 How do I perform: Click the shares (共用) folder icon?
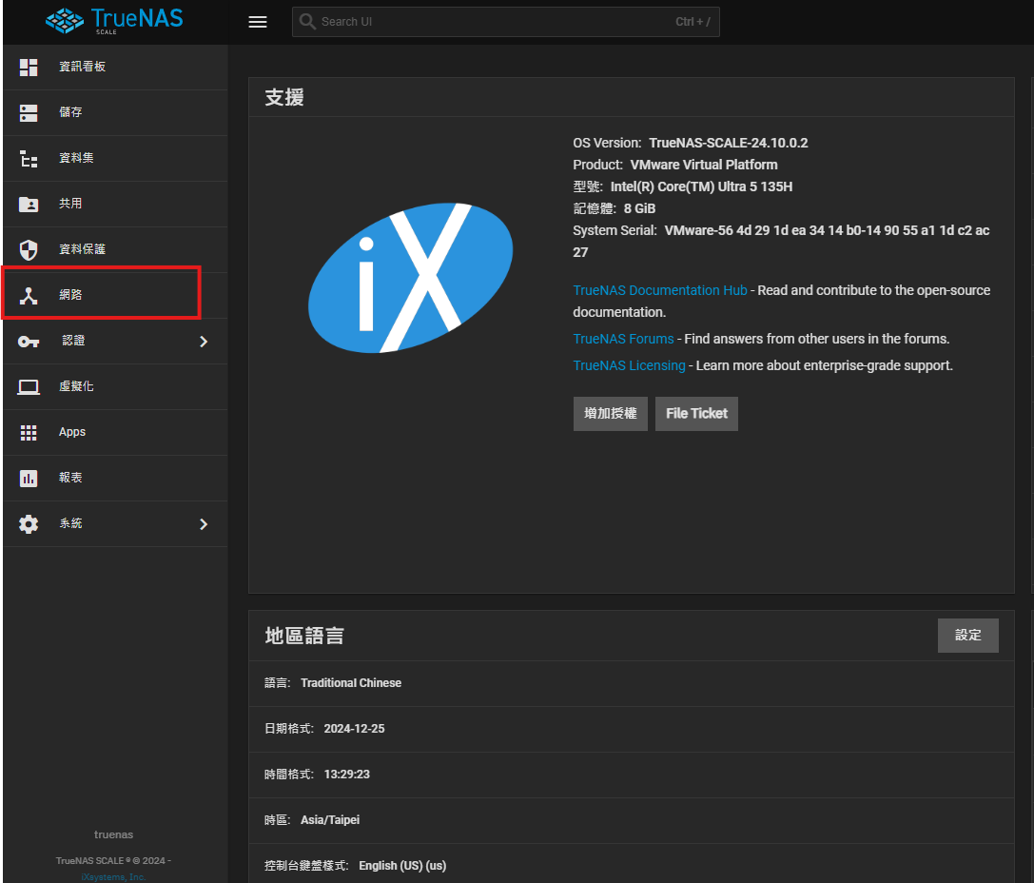[29, 204]
